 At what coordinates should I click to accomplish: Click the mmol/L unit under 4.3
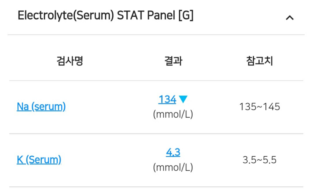(x=173, y=167)
